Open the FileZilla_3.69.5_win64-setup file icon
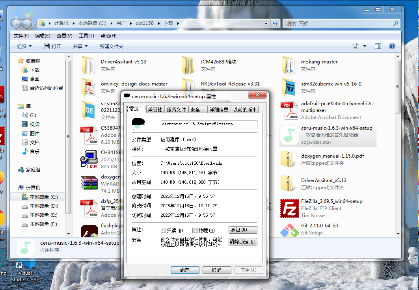Image resolution: width=419 pixels, height=290 pixels. (x=289, y=208)
